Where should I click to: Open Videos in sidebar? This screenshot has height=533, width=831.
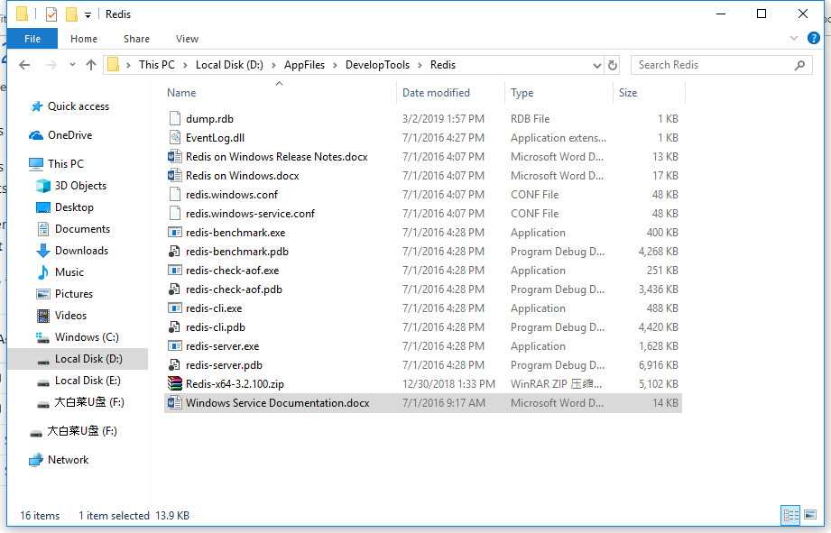point(70,316)
